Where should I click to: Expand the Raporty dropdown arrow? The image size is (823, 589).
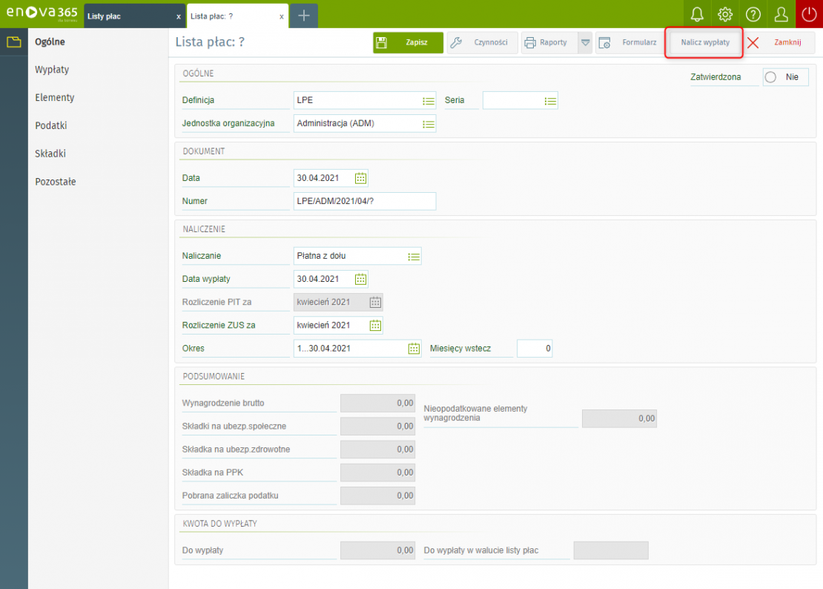pos(585,42)
